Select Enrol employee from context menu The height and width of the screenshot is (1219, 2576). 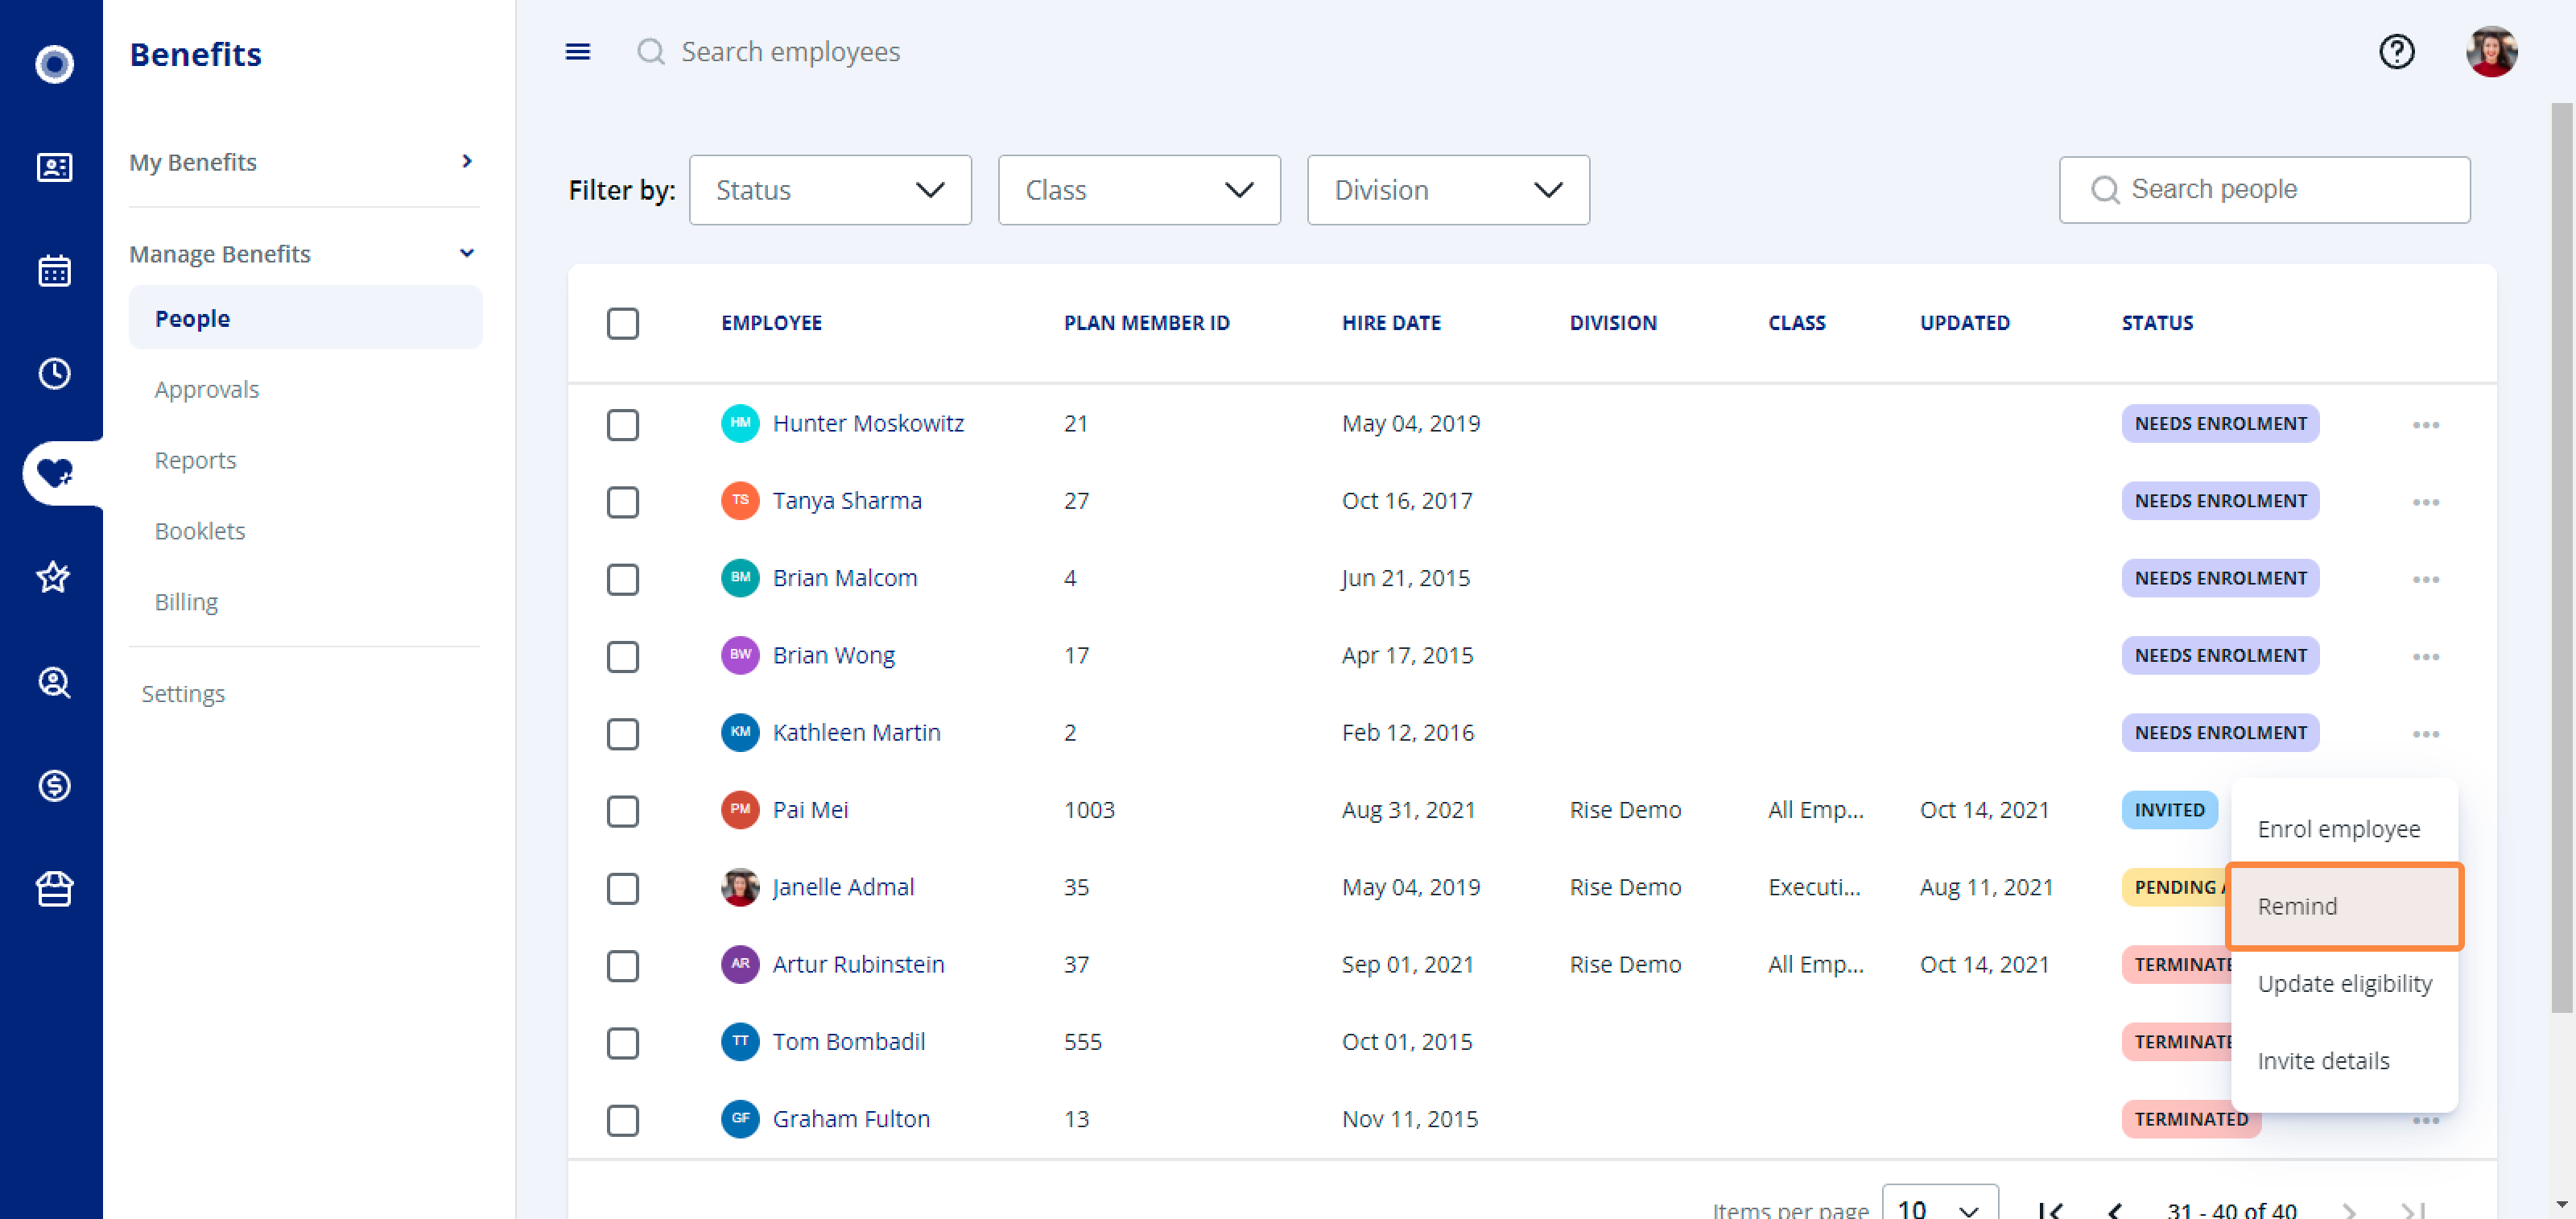point(2344,829)
